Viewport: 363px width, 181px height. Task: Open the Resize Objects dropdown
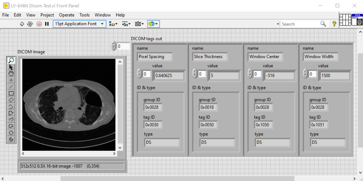[140, 24]
